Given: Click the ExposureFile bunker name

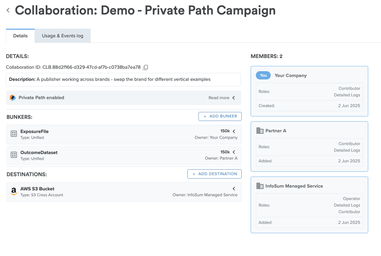Looking at the screenshot, I should click(35, 131).
